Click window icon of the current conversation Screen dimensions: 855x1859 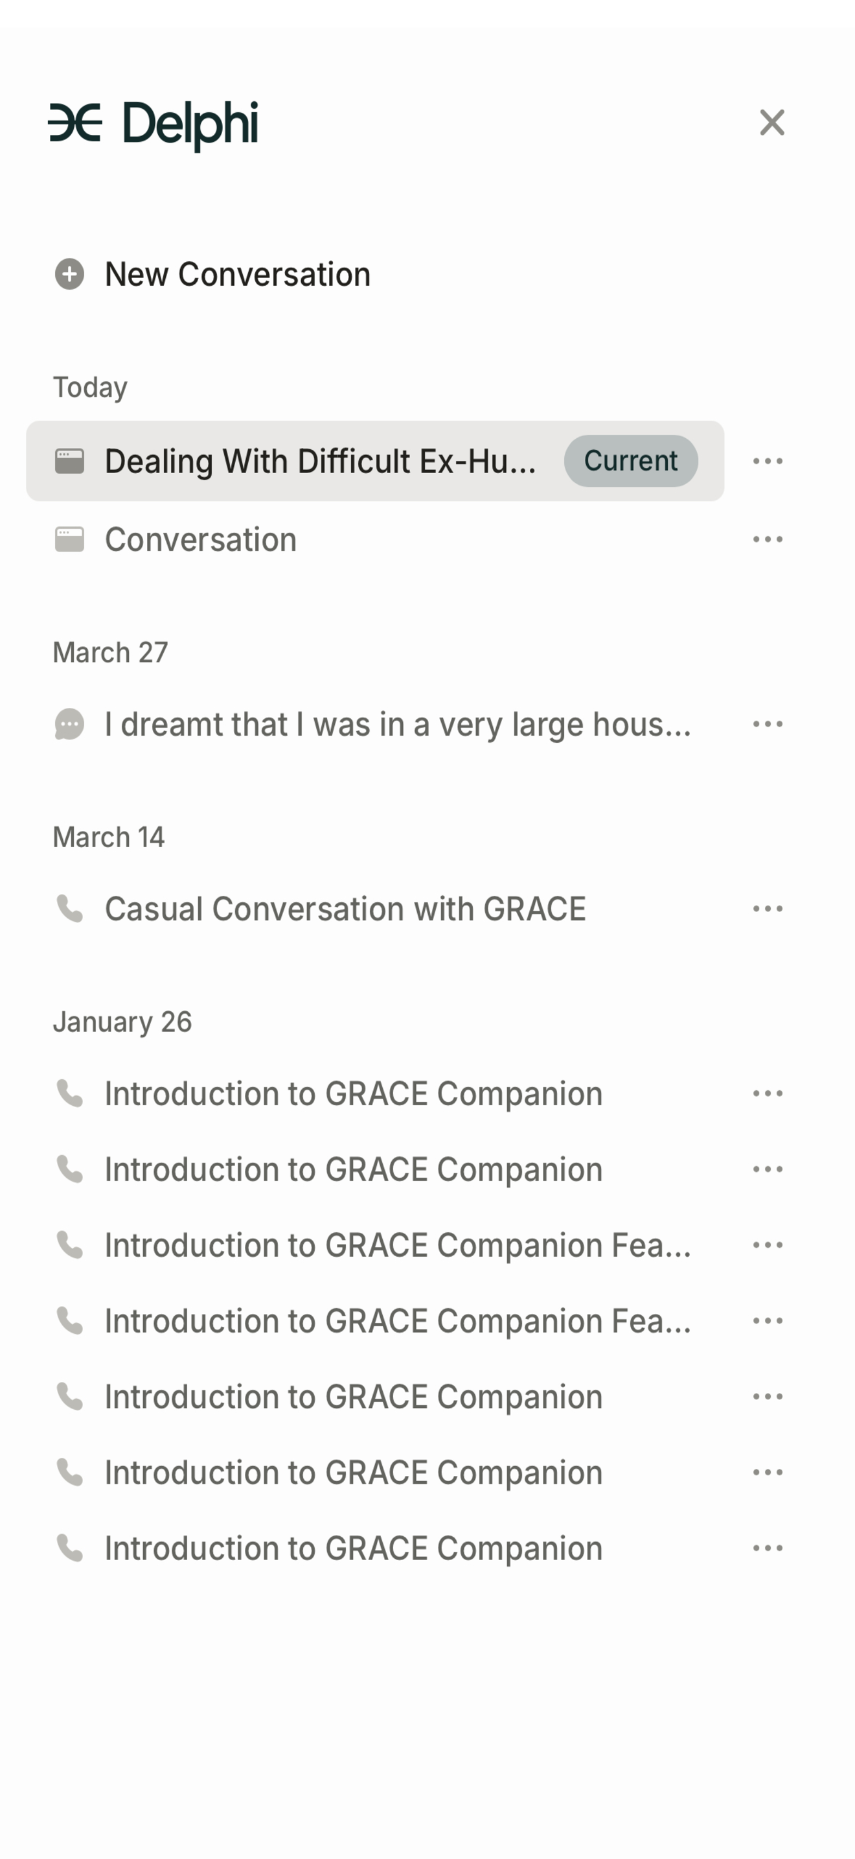coord(69,461)
